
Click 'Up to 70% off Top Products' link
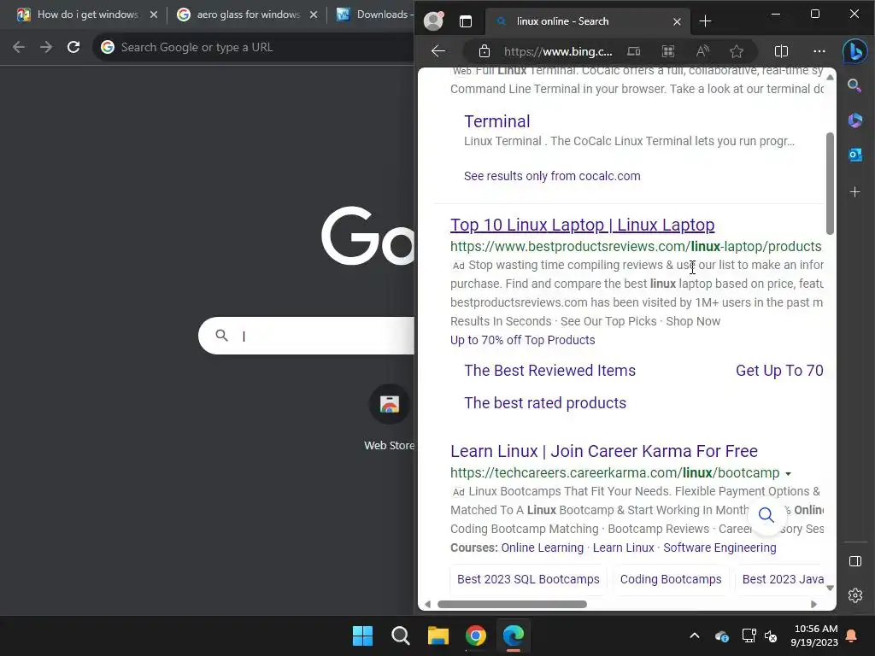522,340
